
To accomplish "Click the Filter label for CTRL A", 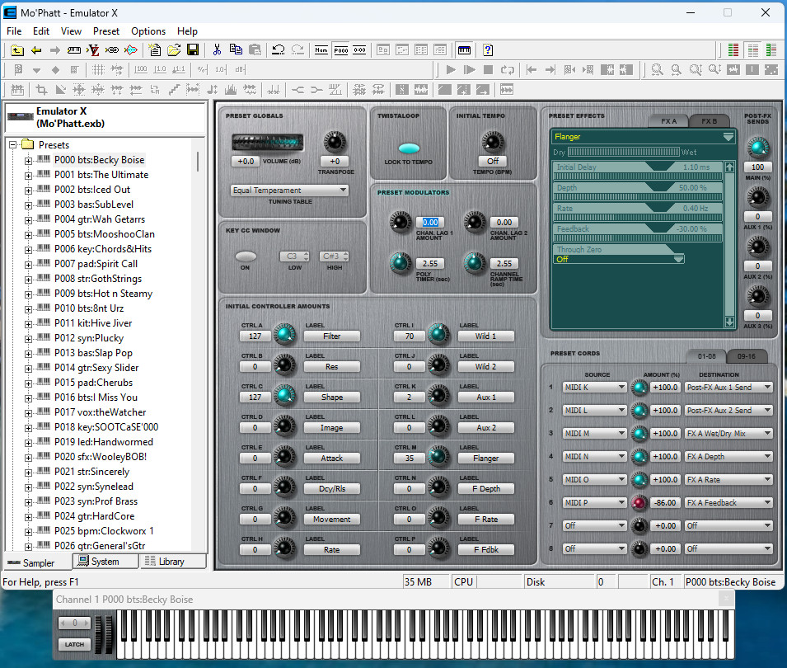I will click(332, 336).
